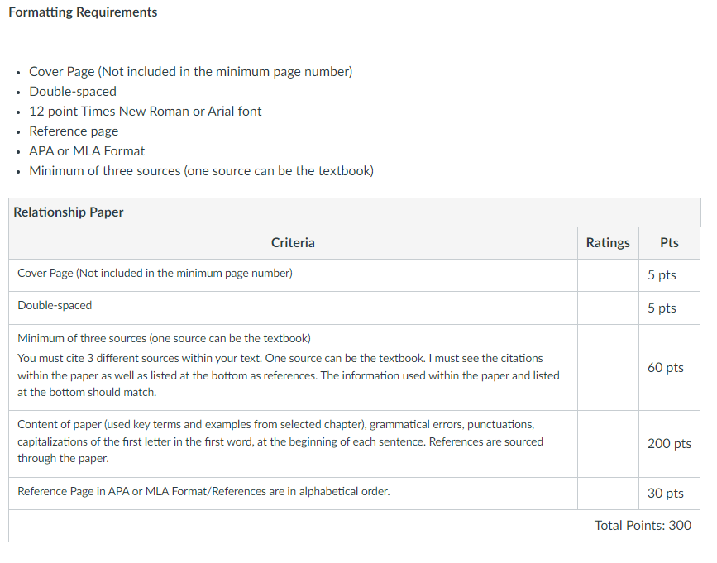717x563 pixels.
Task: Click the Reference Page in APA criterion
Action: (x=203, y=491)
